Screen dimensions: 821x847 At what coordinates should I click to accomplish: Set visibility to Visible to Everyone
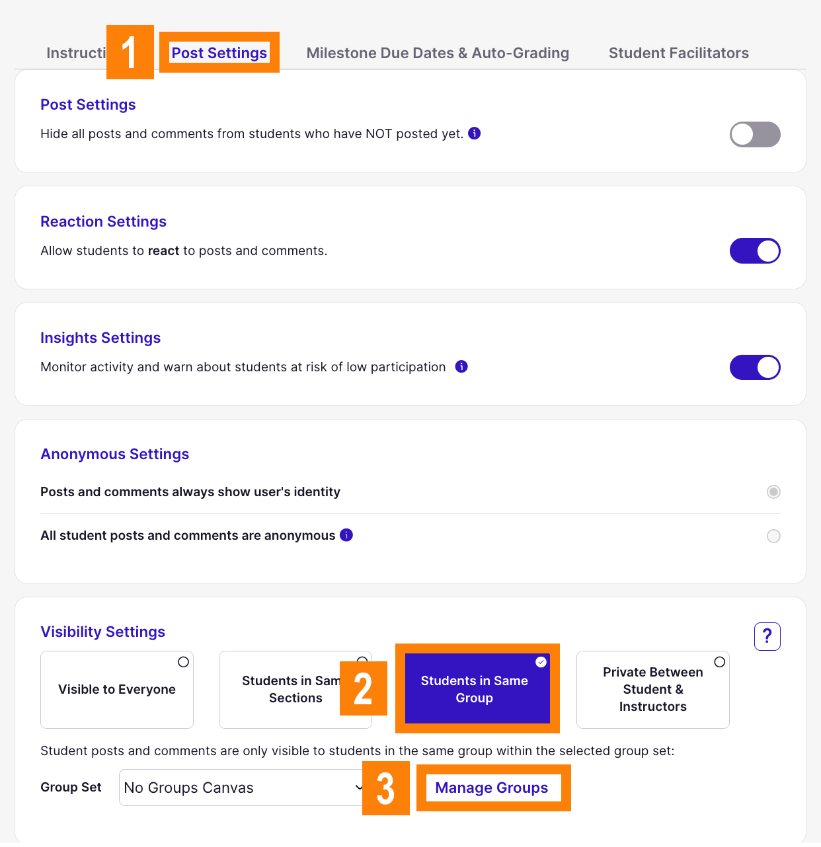click(x=117, y=689)
